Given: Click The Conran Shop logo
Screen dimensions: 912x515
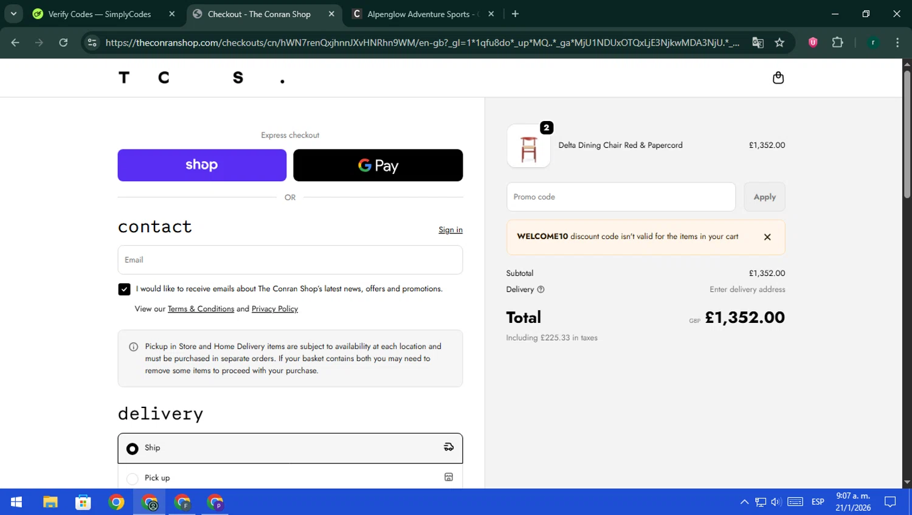Looking at the screenshot, I should pos(202,78).
